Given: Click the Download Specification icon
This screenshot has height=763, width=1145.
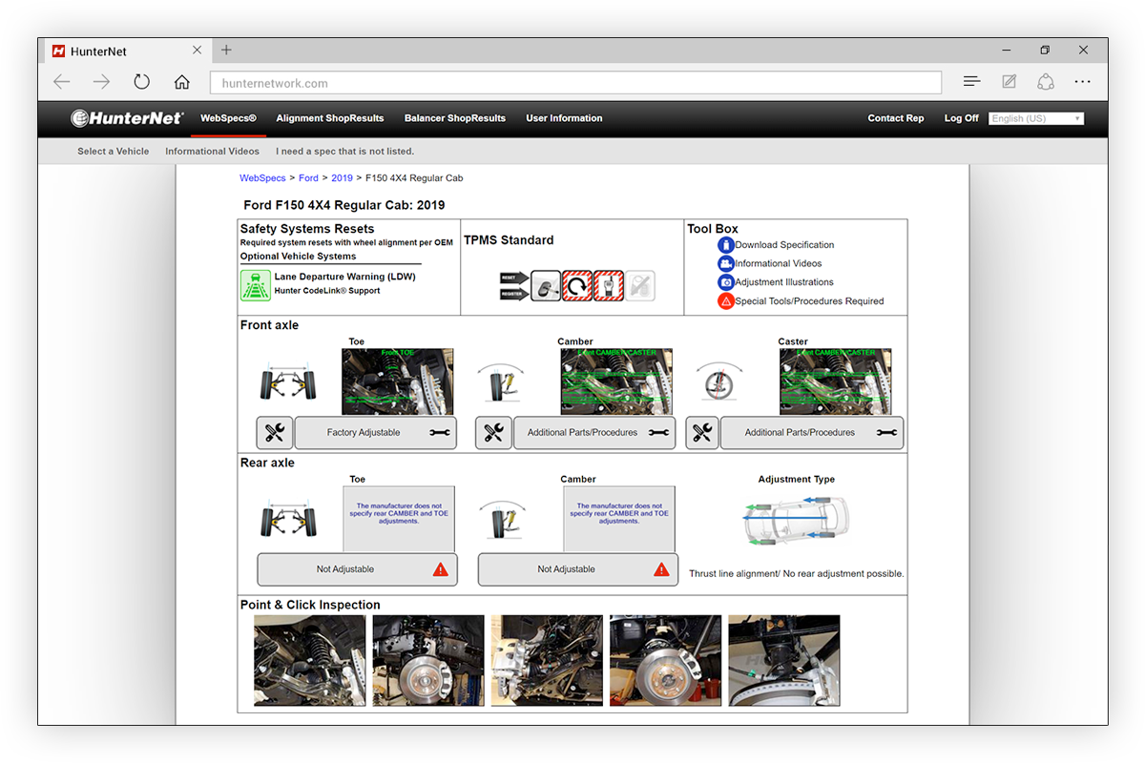Looking at the screenshot, I should [726, 245].
